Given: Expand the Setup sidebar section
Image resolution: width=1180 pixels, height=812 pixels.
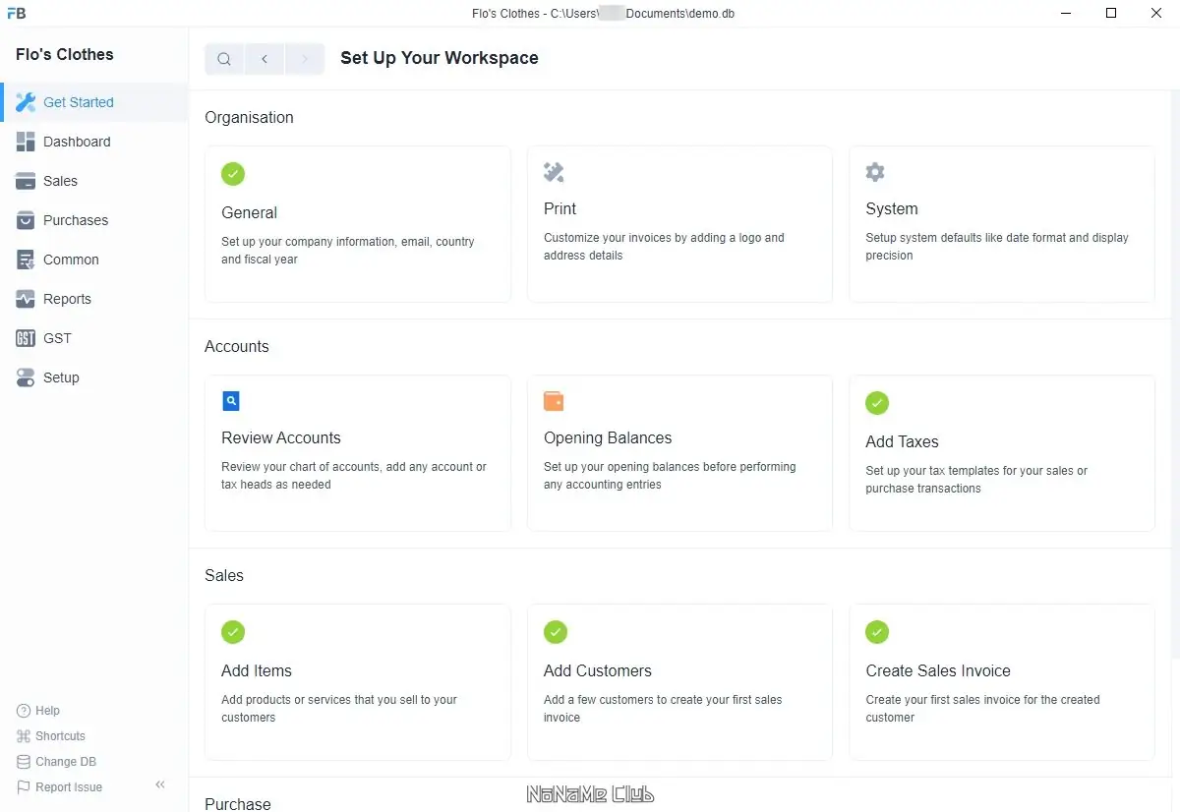Looking at the screenshot, I should (61, 377).
